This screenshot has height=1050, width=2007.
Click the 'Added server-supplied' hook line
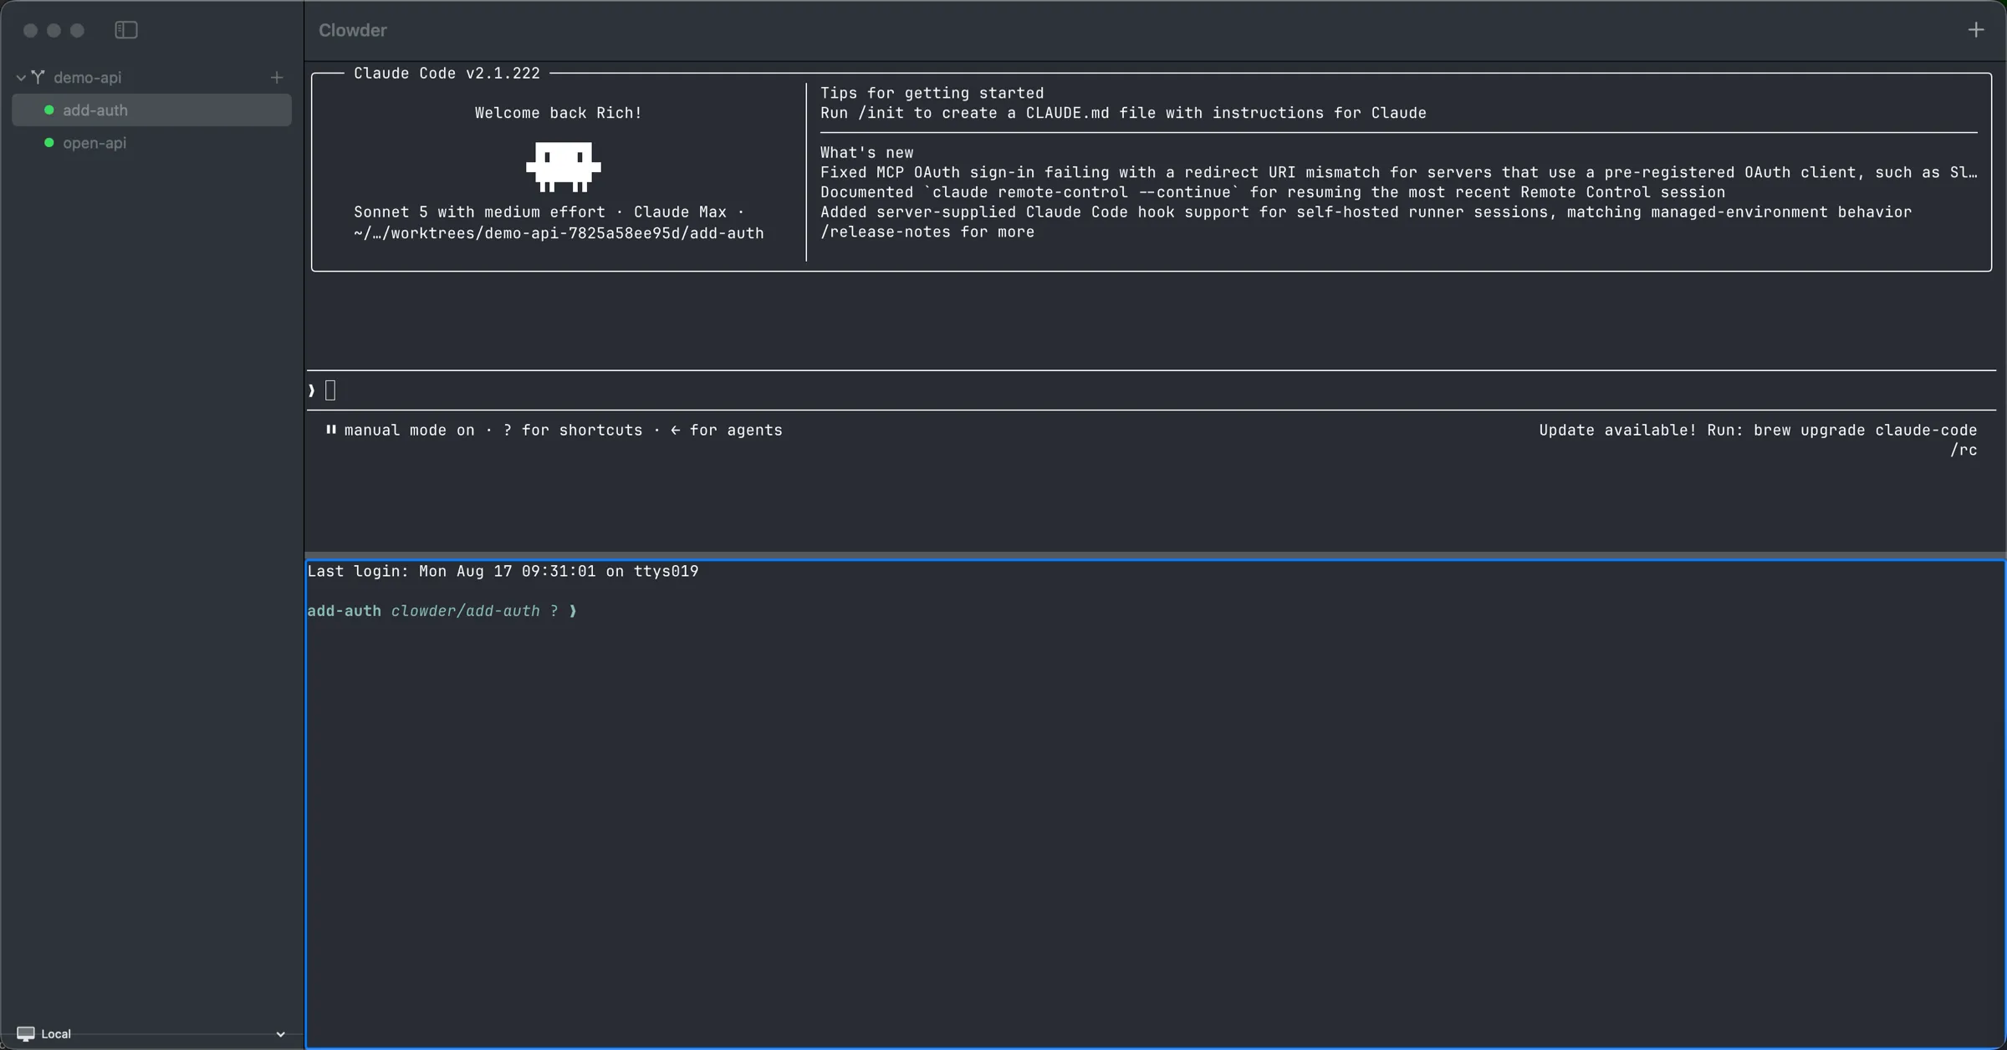[1366, 212]
